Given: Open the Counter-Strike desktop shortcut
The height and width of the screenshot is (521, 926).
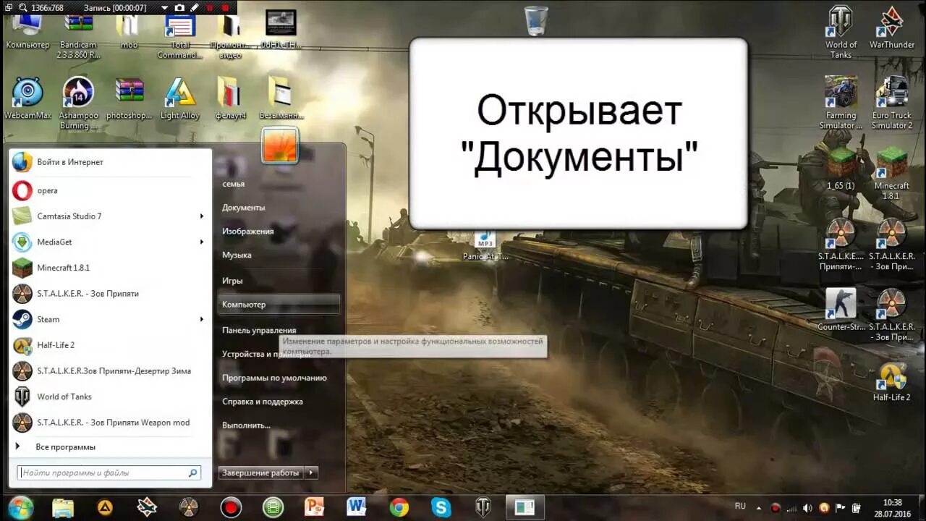Looking at the screenshot, I should tap(841, 310).
